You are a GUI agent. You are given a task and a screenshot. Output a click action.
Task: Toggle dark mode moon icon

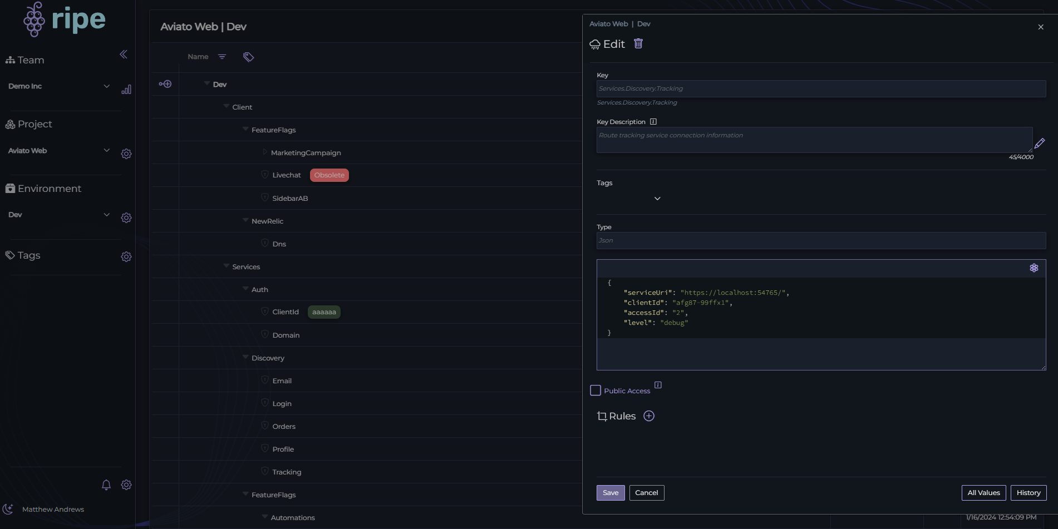pyautogui.click(x=8, y=509)
